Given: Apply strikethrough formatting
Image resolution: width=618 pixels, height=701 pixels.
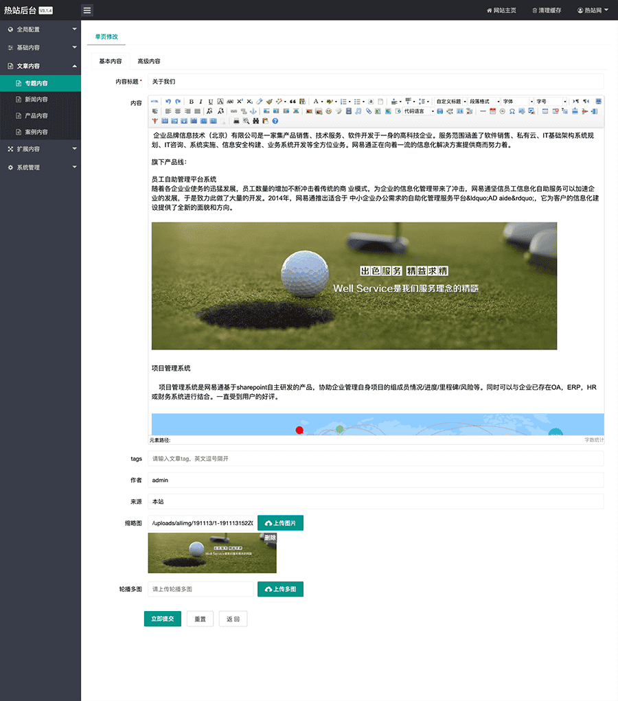Looking at the screenshot, I should click(230, 102).
